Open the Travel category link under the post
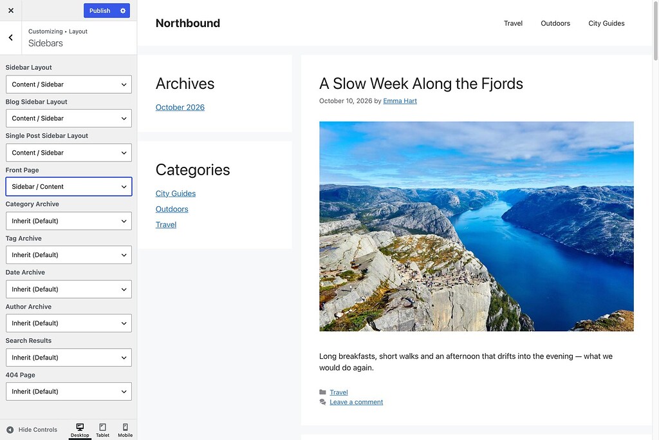 339,392
